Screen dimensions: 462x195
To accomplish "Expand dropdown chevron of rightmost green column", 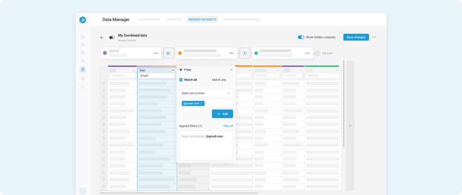I will click(338, 71).
